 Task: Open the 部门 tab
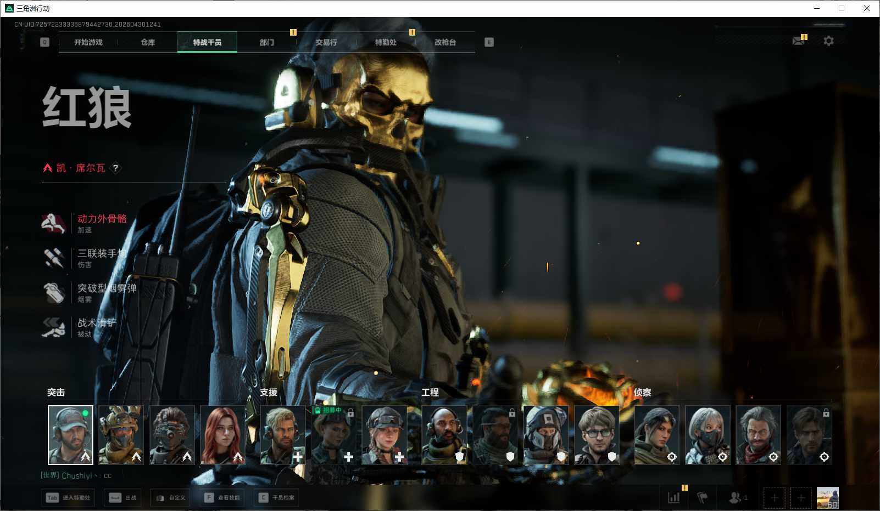coord(267,42)
